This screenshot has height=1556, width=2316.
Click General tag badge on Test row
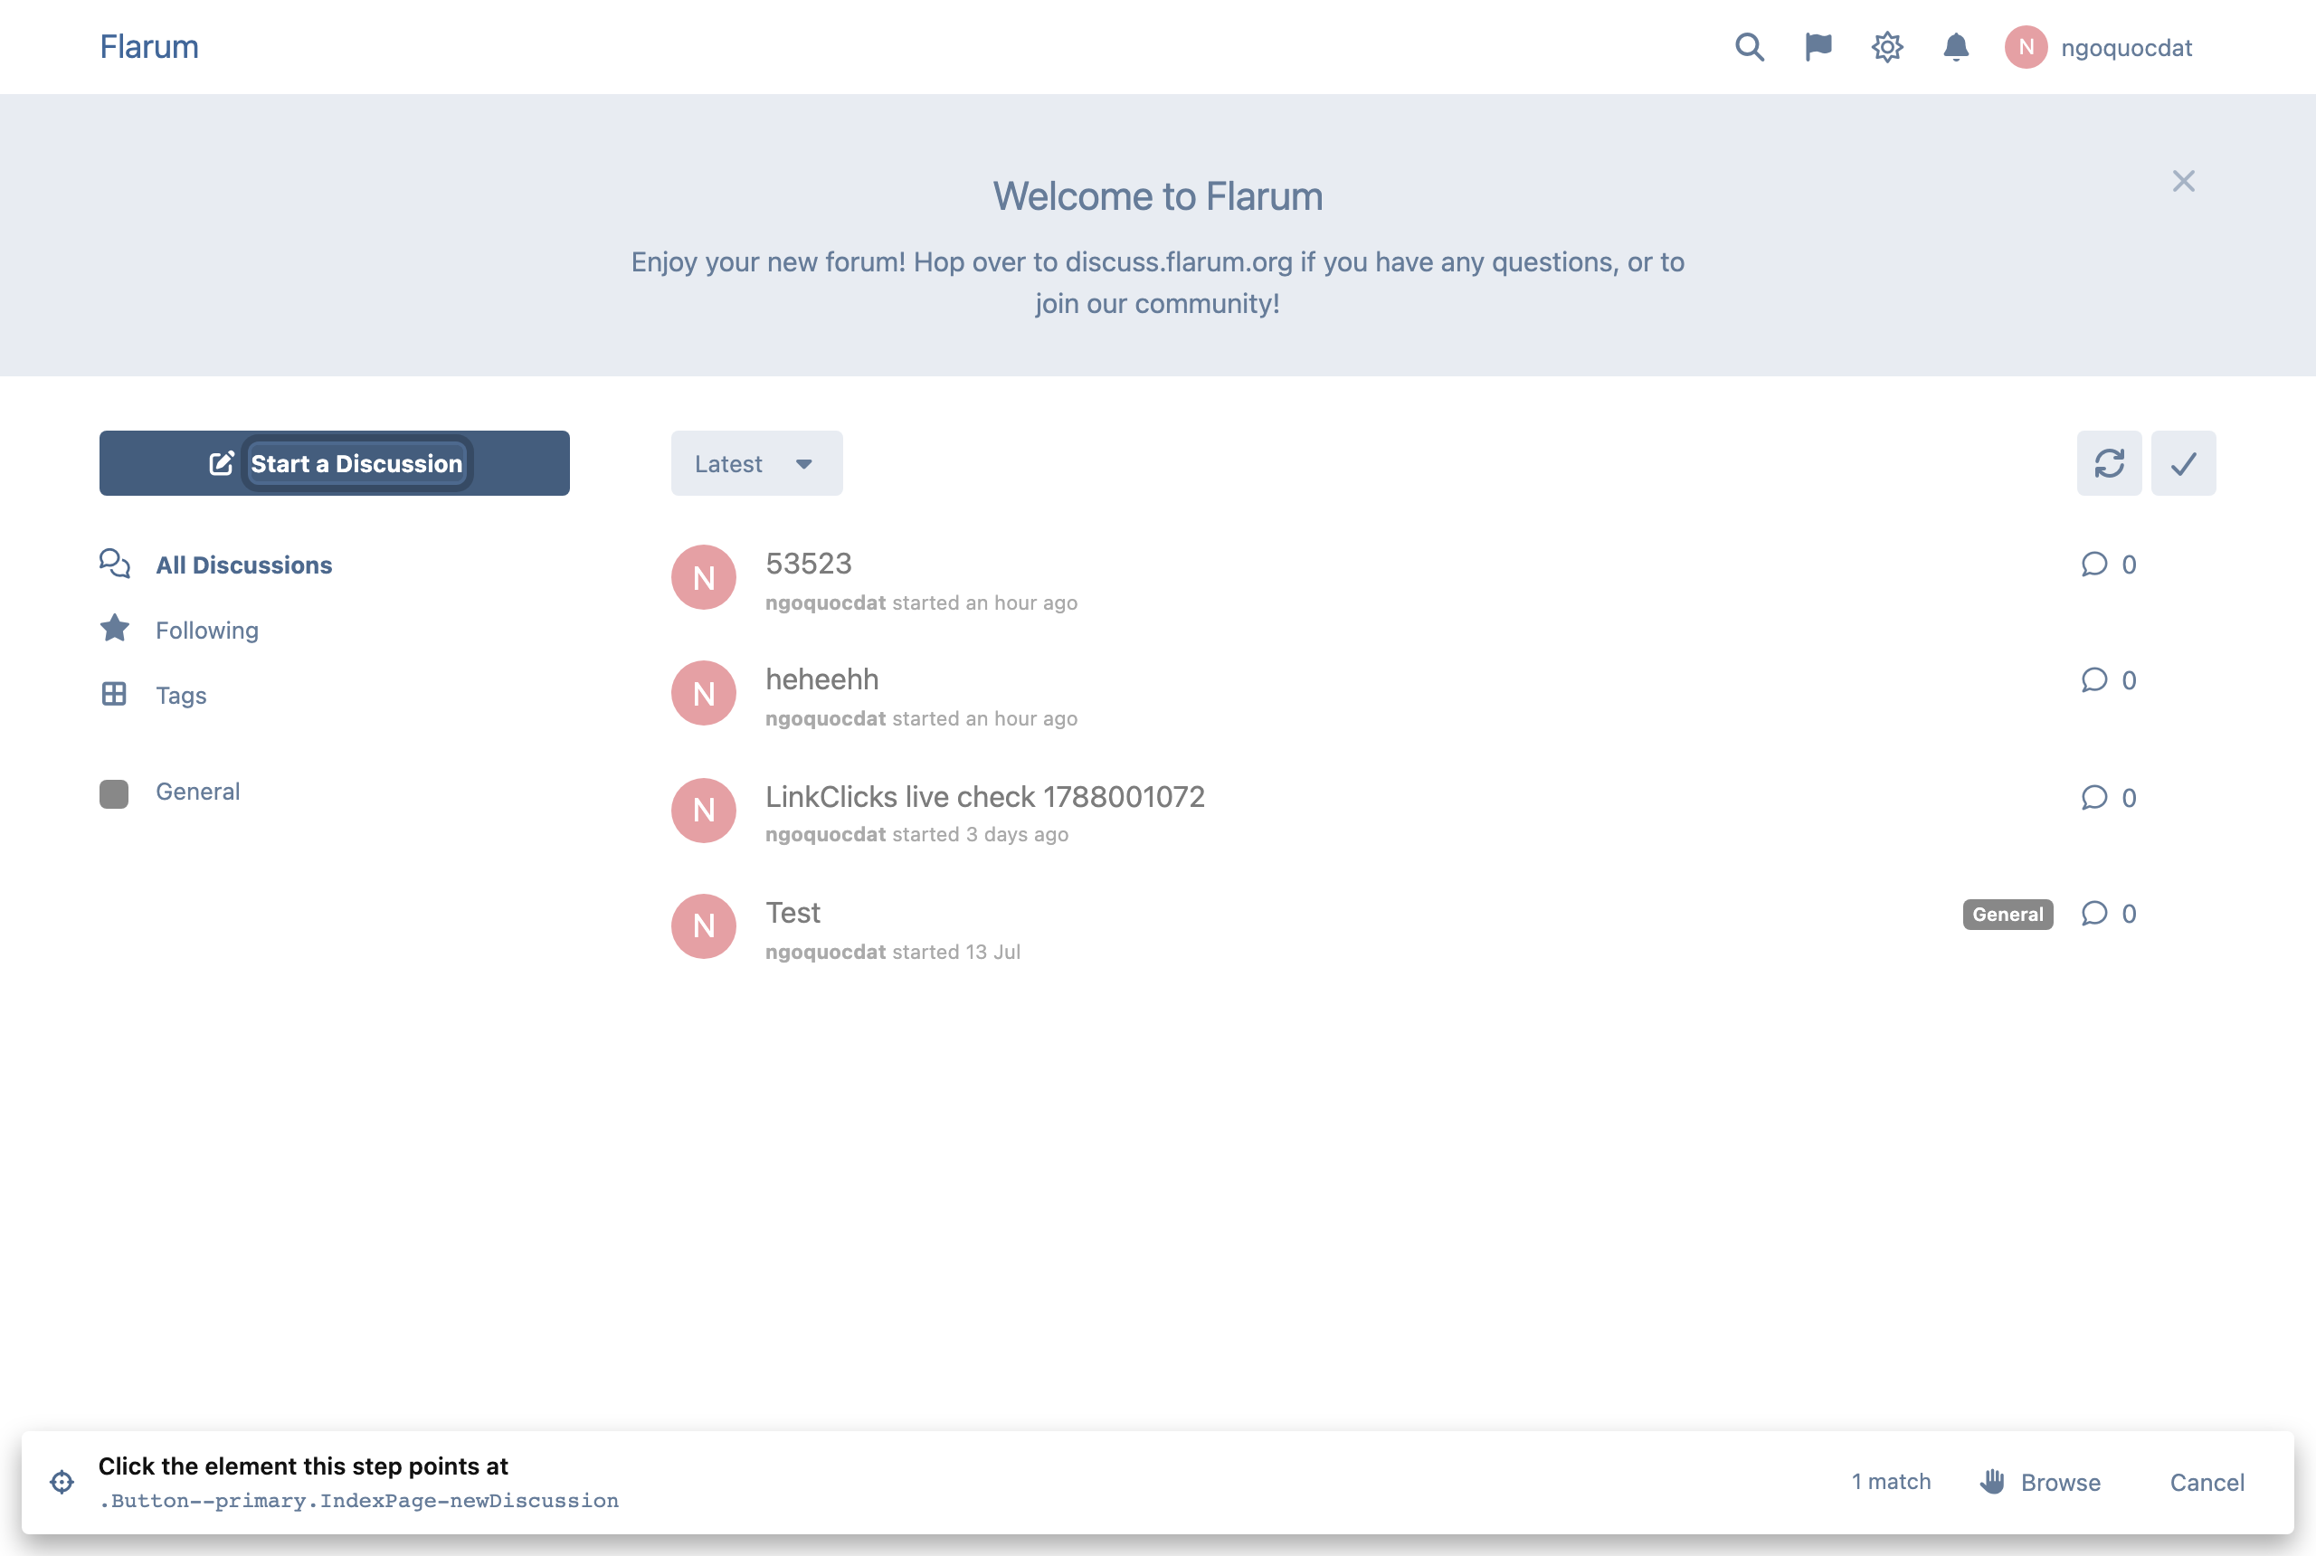click(2008, 914)
